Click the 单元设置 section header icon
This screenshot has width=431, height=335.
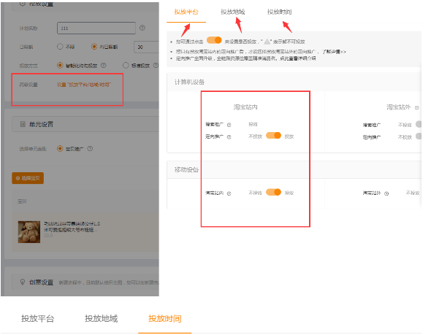23,124
